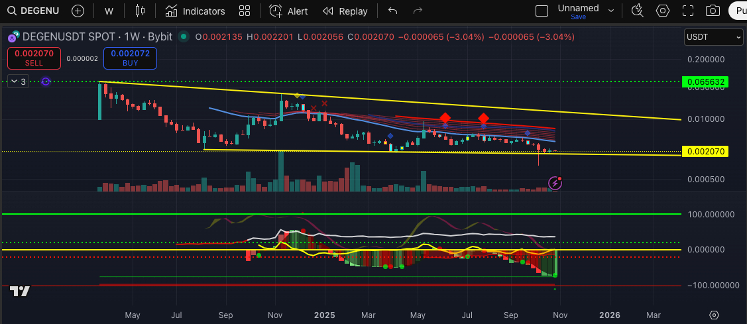Image resolution: width=747 pixels, height=324 pixels.
Task: Click the 0.002072 BUY button
Action: [130, 58]
